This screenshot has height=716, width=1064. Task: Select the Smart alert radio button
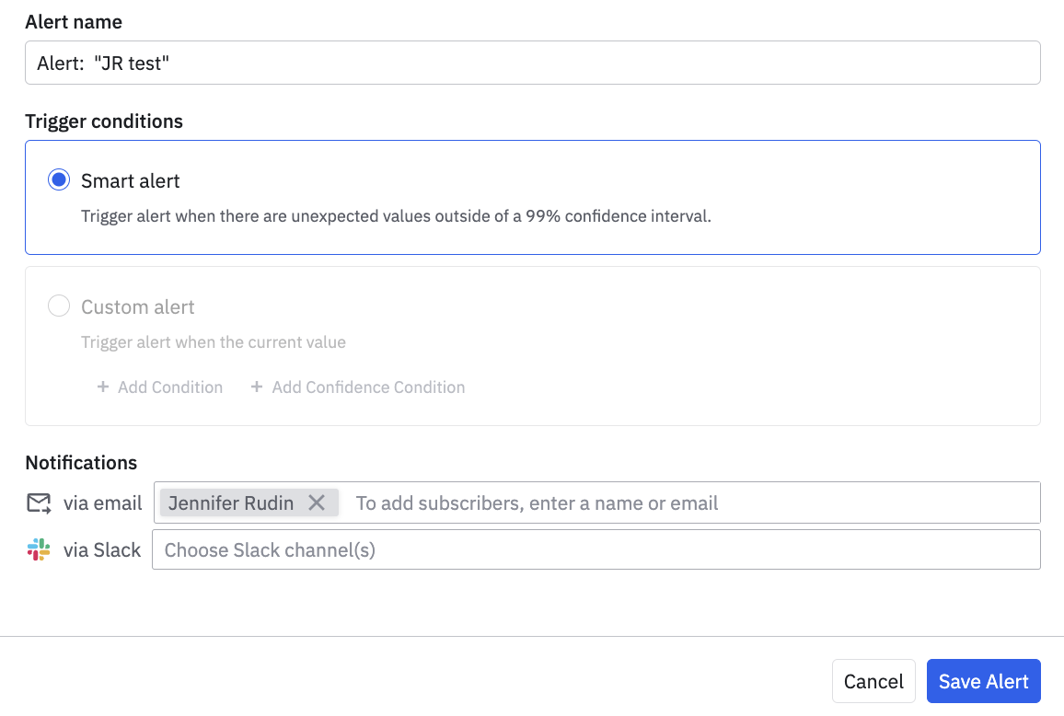59,180
